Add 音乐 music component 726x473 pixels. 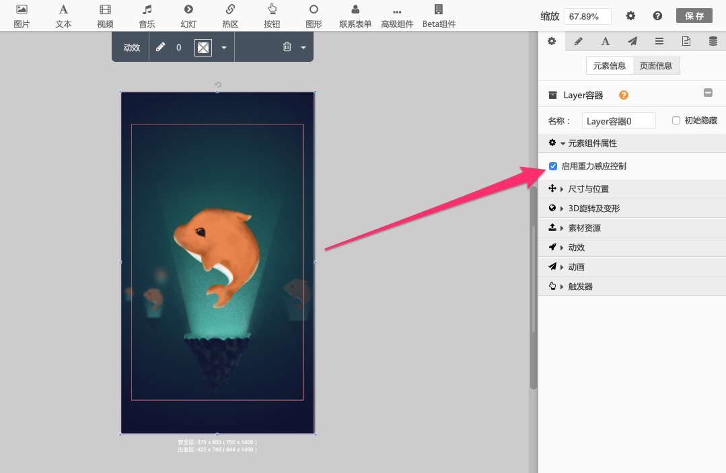[147, 16]
